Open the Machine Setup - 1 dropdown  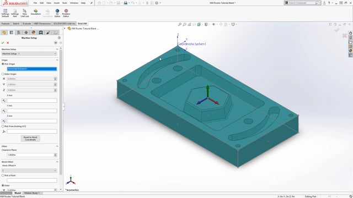click(x=29, y=54)
